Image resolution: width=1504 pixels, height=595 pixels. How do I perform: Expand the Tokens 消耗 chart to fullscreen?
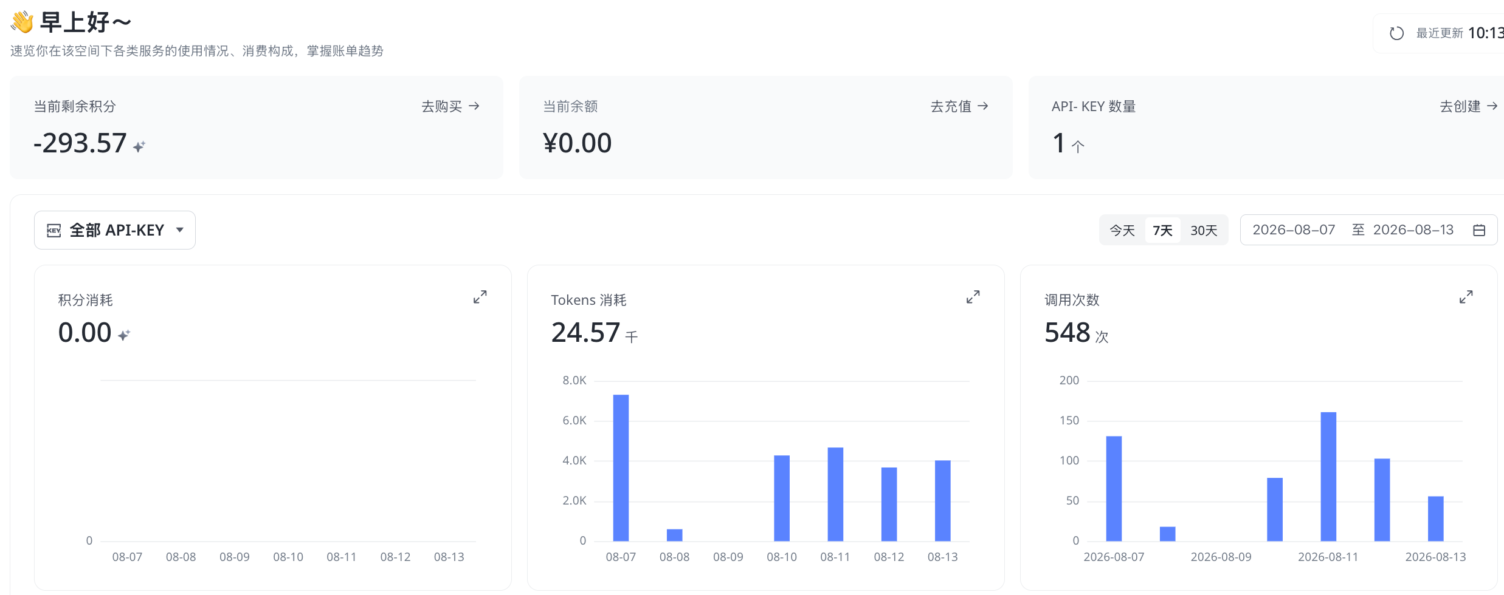point(973,297)
